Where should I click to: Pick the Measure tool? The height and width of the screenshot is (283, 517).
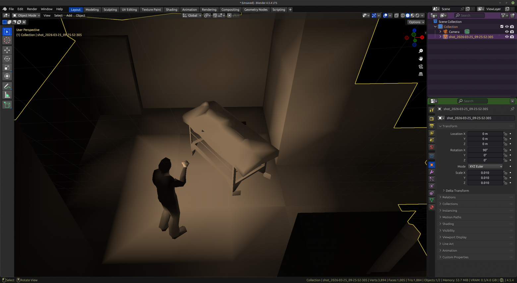coord(7,95)
